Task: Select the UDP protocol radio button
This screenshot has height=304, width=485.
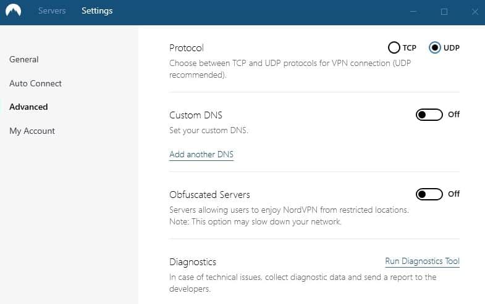Action: tap(434, 47)
